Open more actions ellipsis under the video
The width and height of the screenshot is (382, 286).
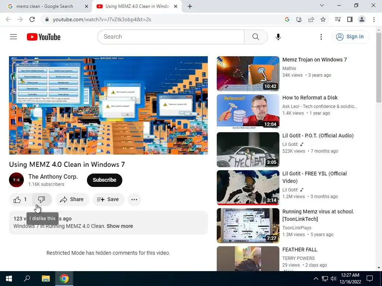click(134, 200)
